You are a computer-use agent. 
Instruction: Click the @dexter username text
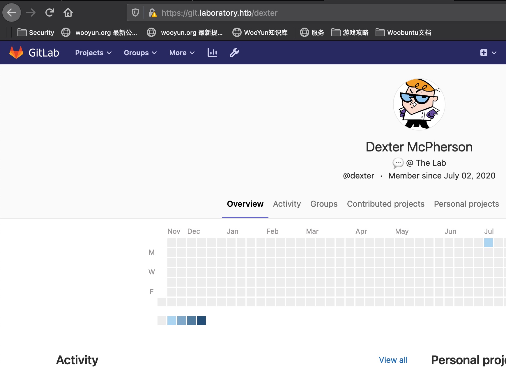coord(358,176)
